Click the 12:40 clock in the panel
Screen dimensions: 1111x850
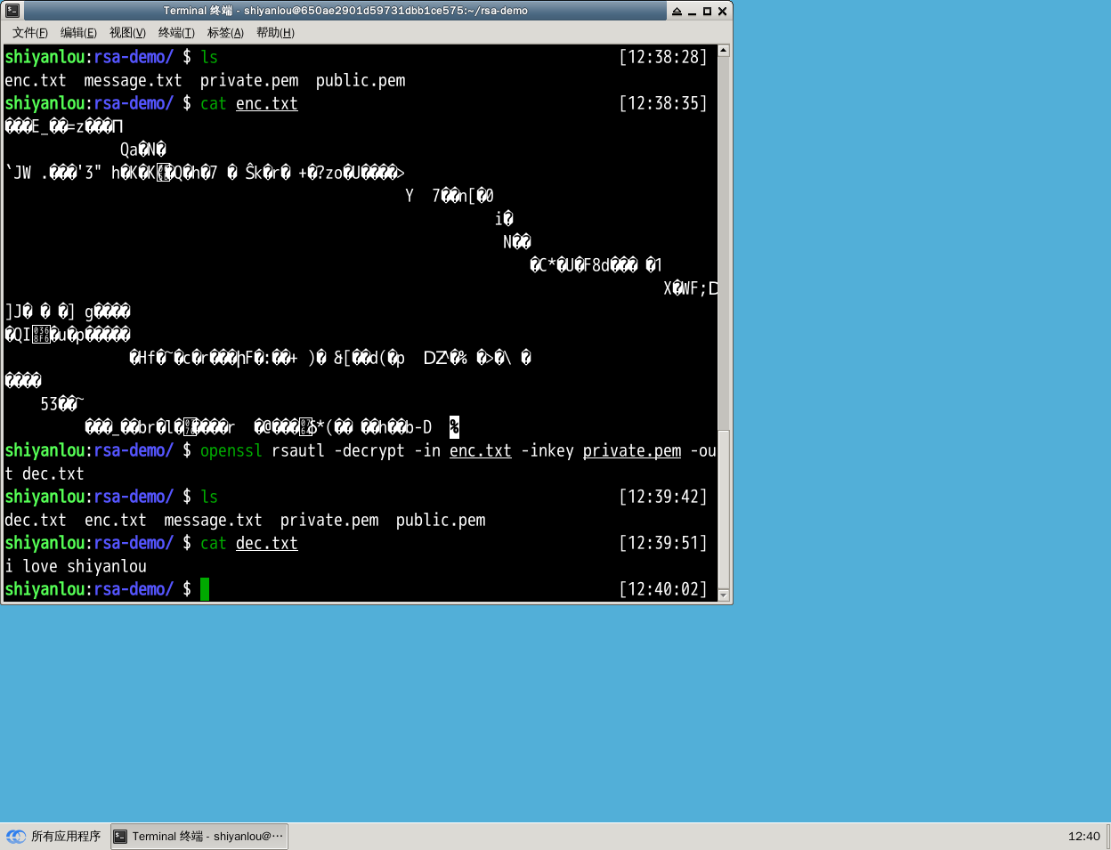click(x=1084, y=837)
